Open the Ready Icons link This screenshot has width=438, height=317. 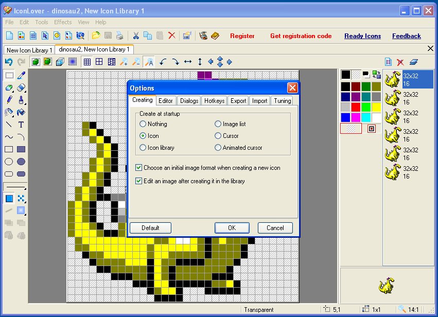pyautogui.click(x=362, y=36)
